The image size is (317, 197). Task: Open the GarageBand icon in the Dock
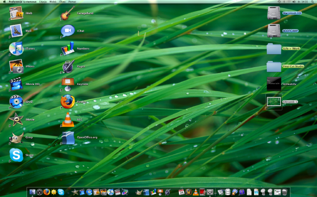click(x=235, y=192)
